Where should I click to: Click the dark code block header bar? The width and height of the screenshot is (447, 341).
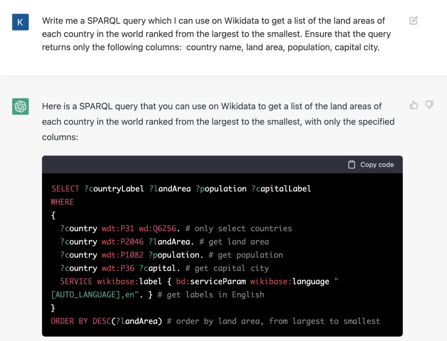tap(222, 165)
